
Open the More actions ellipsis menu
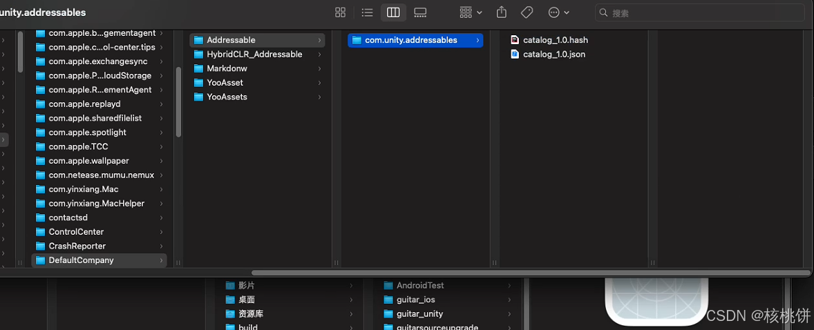pos(558,12)
